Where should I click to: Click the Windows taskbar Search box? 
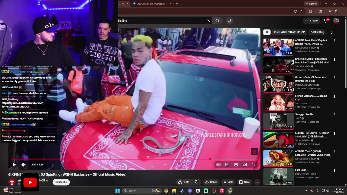pos(142,191)
